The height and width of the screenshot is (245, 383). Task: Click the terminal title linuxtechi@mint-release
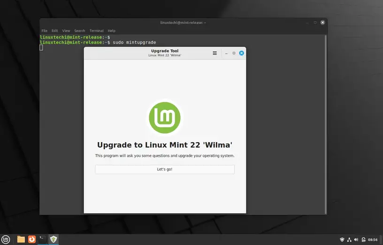(183, 23)
